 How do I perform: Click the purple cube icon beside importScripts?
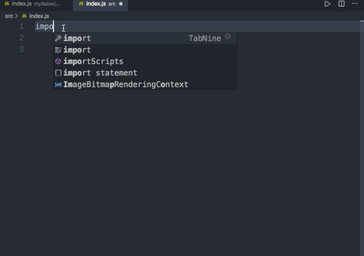click(x=58, y=61)
